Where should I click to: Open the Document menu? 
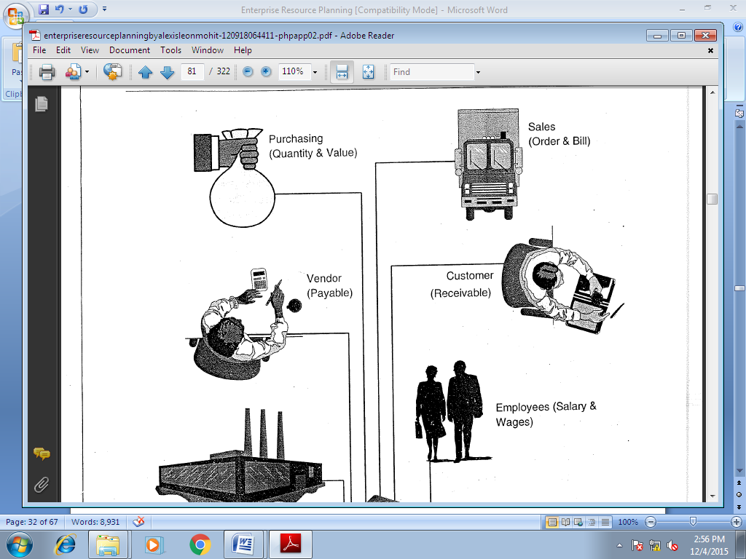(x=130, y=50)
